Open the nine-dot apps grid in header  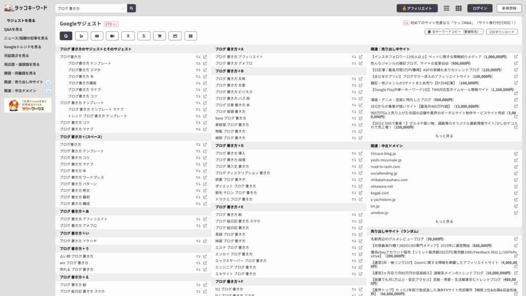(x=459, y=8)
